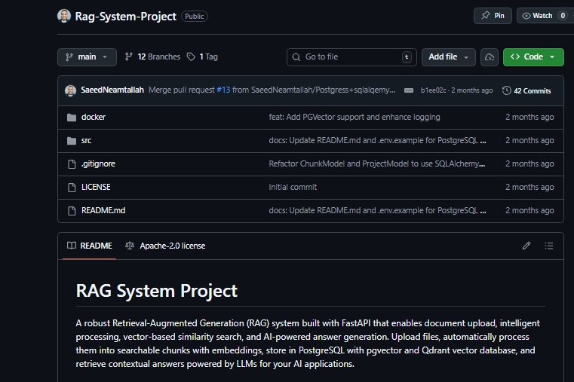
Task: Click the file icon next to .gitignore
Action: (x=72, y=164)
